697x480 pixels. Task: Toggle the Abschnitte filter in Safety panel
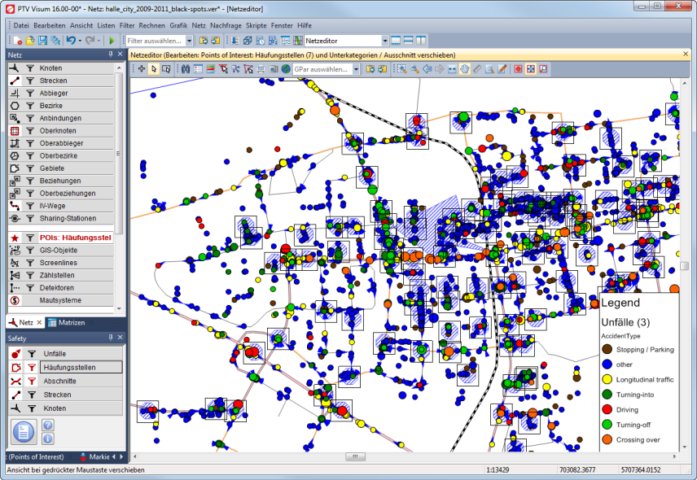(x=30, y=381)
